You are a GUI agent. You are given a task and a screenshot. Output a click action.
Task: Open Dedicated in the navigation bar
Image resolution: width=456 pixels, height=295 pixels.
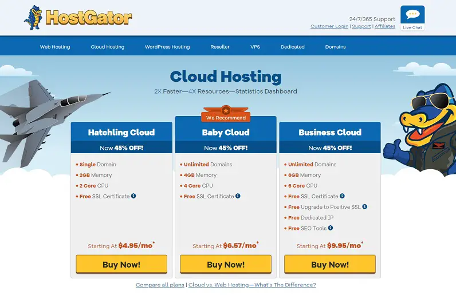tap(293, 47)
